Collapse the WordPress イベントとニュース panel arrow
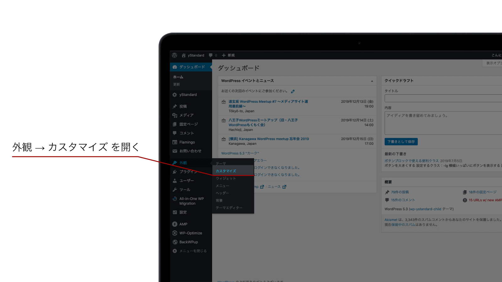The width and height of the screenshot is (502, 282). point(372,81)
